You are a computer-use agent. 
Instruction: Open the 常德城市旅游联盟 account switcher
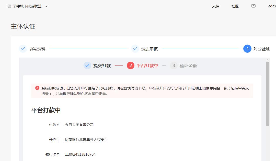[x=27, y=6]
